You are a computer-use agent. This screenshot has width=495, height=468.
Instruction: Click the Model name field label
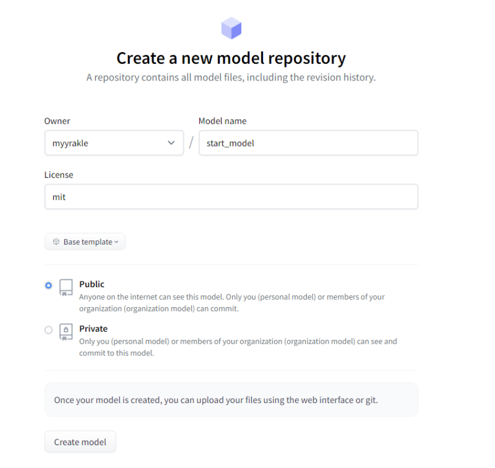pos(222,121)
